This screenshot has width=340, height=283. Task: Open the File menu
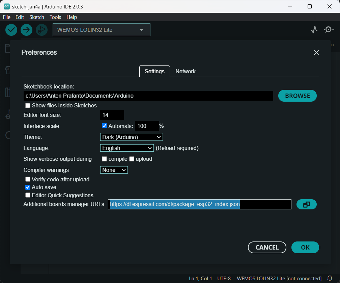click(6, 17)
